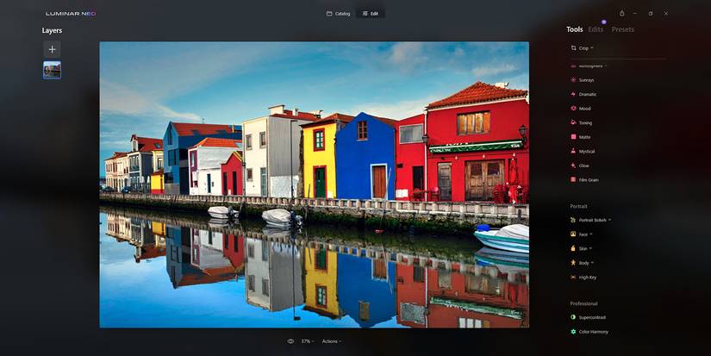Click the Layers panel heading

click(x=53, y=30)
